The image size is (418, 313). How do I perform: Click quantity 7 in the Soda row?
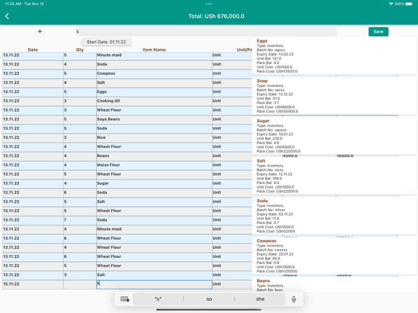pyautogui.click(x=79, y=220)
